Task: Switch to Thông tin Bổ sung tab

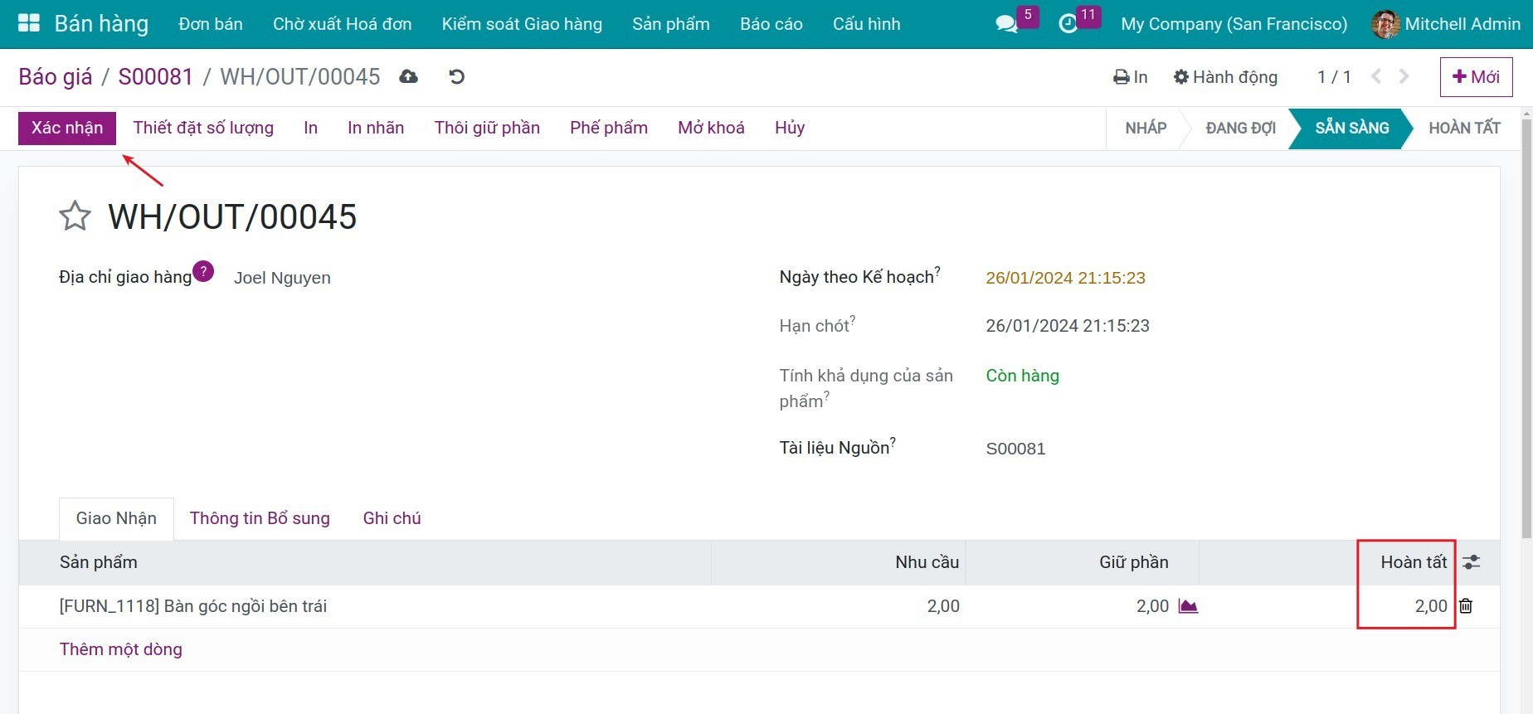Action: 260,518
